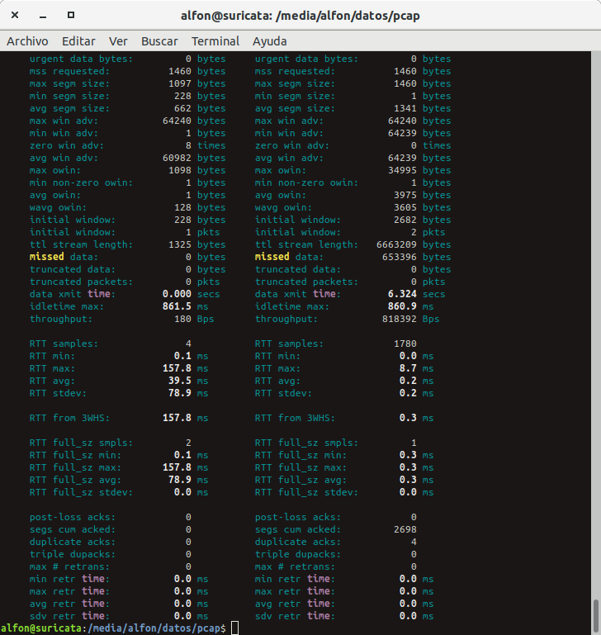Minimize the terminal window
This screenshot has height=635, width=601.
point(43,16)
